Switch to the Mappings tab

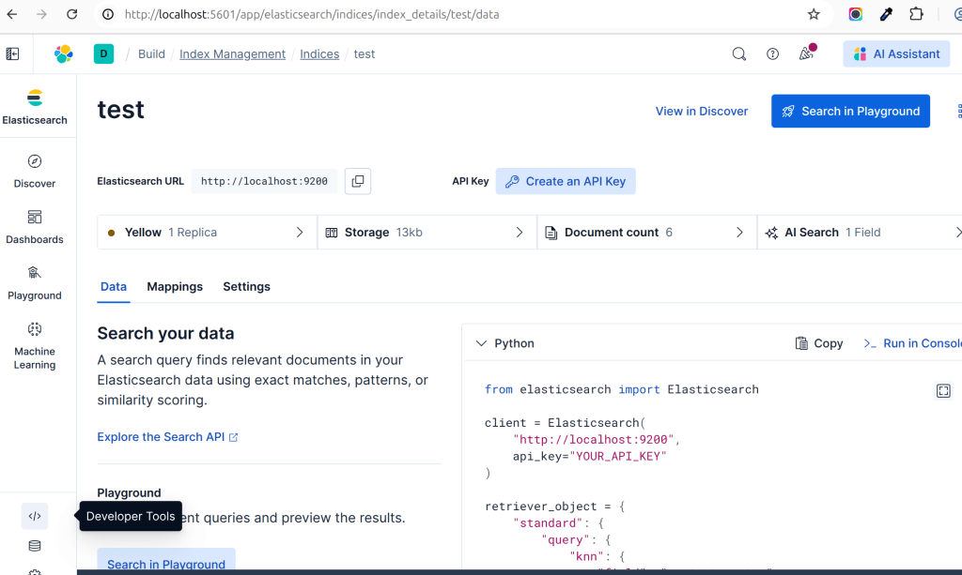pyautogui.click(x=175, y=287)
